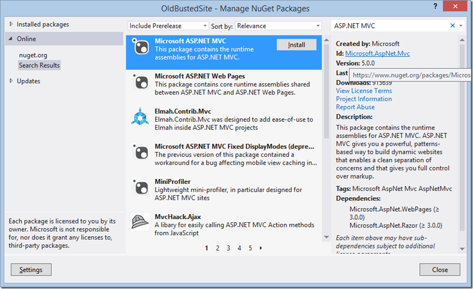Click the details pane scroll up arrow

tap(462, 40)
